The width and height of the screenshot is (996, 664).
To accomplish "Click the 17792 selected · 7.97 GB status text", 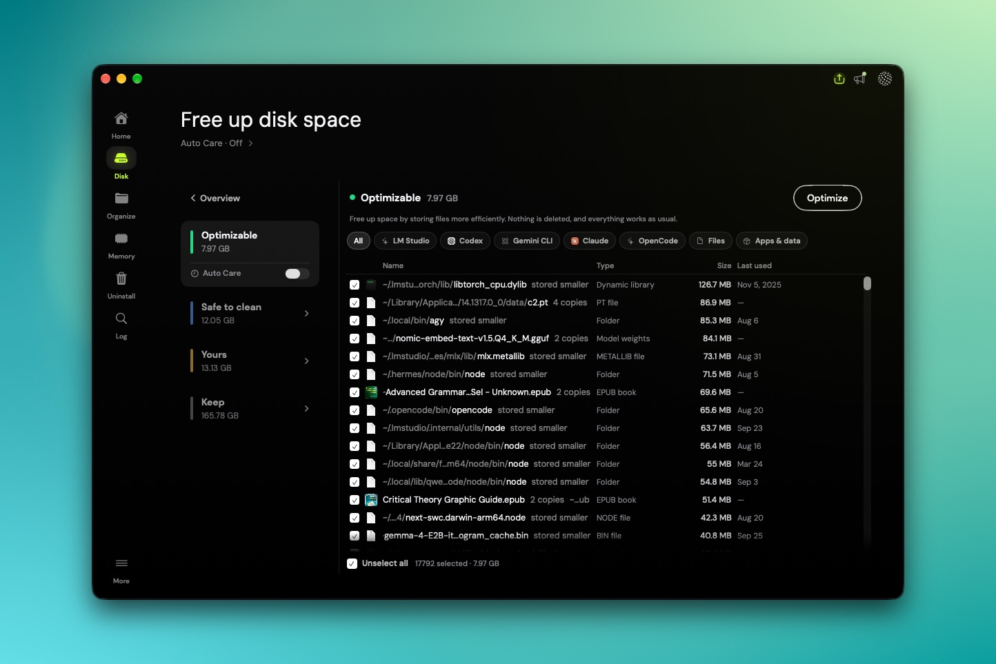I will pos(457,563).
